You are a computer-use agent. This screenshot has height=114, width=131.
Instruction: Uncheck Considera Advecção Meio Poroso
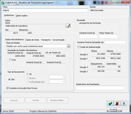[7, 88]
